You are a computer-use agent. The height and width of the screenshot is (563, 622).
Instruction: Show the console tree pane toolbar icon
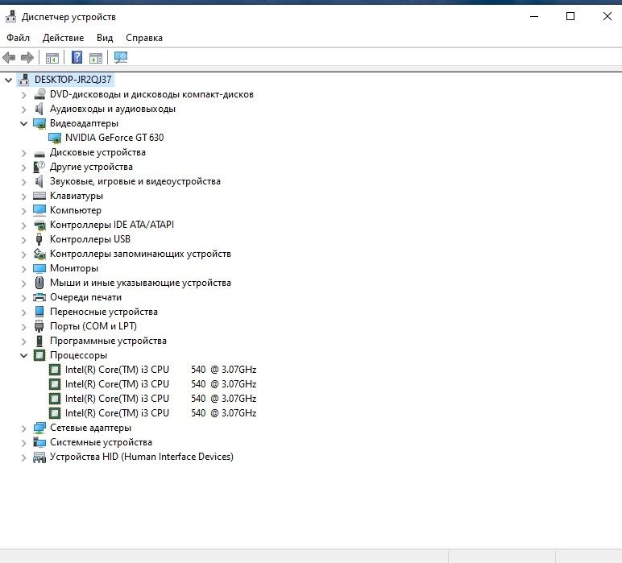point(52,58)
